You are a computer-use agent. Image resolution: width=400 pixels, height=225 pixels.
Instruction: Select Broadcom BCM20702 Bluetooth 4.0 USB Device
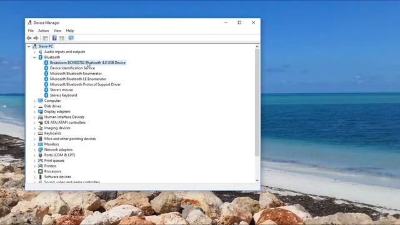(87, 62)
